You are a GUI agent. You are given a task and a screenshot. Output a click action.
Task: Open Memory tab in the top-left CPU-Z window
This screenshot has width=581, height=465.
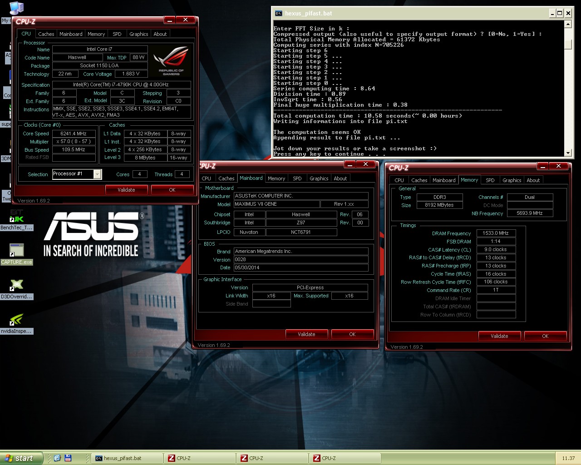coord(96,34)
